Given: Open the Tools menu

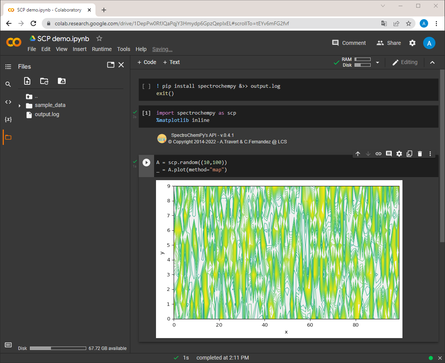Looking at the screenshot, I should (123, 49).
